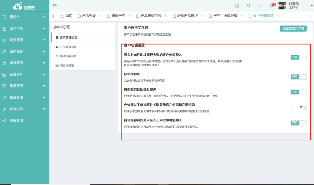Viewport: 314px width, 185px height.
Task: Toggle the 移动端查询 switch
Action: point(299,77)
